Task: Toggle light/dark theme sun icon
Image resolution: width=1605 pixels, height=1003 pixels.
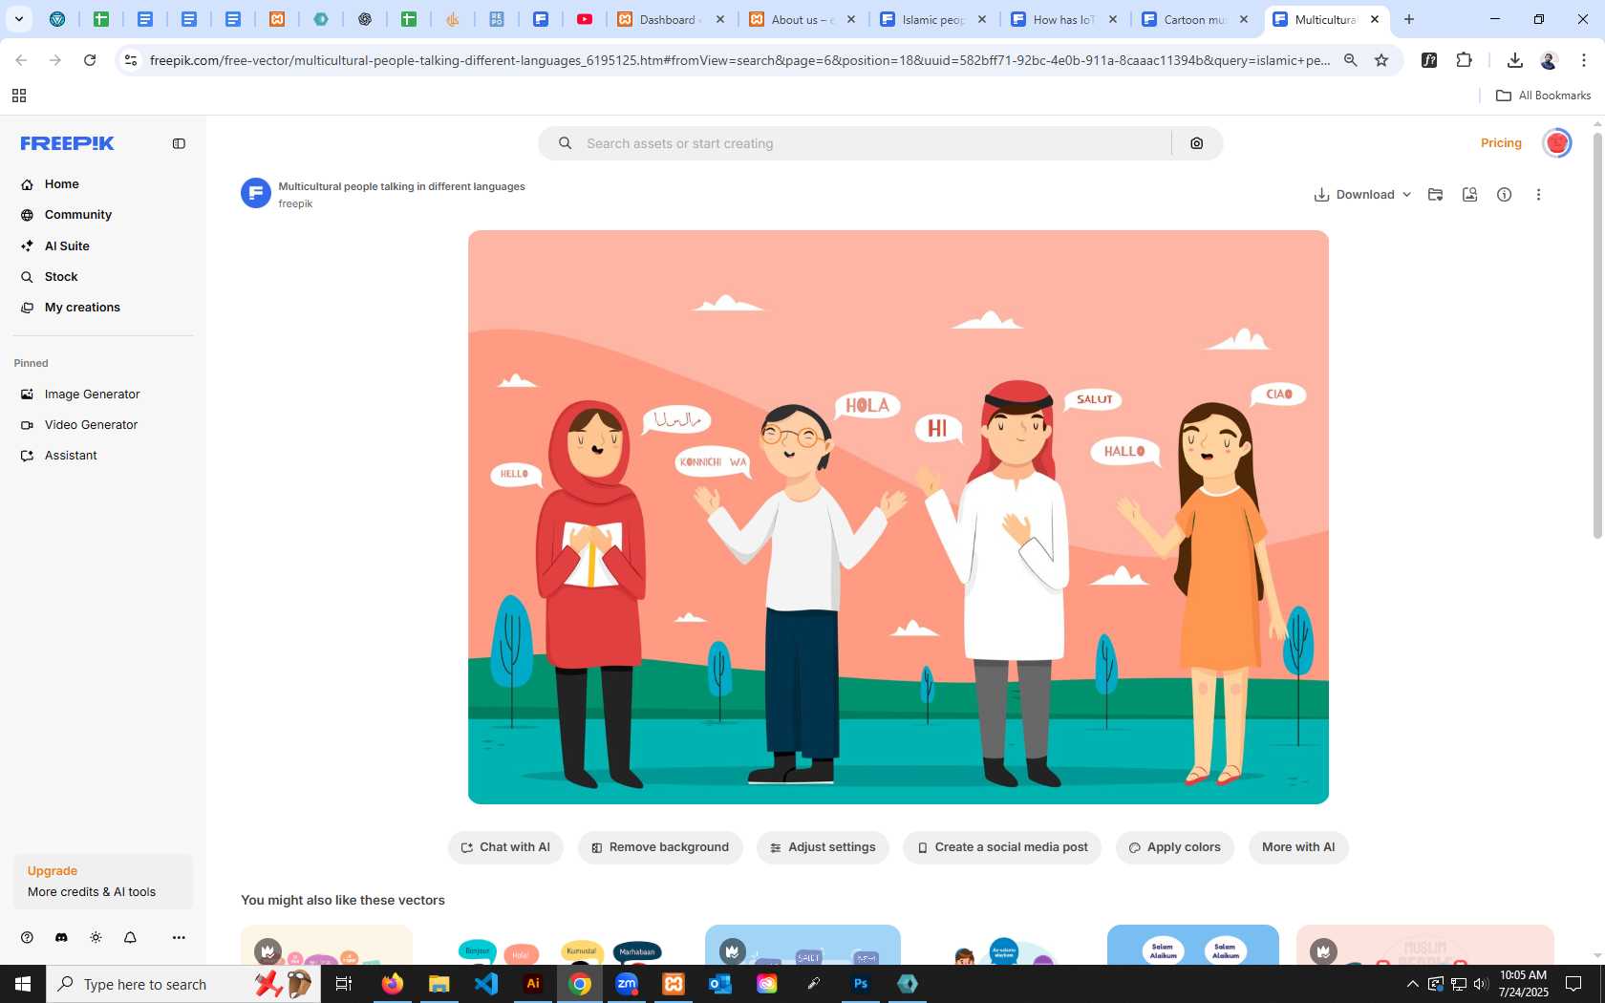Action: 96,937
